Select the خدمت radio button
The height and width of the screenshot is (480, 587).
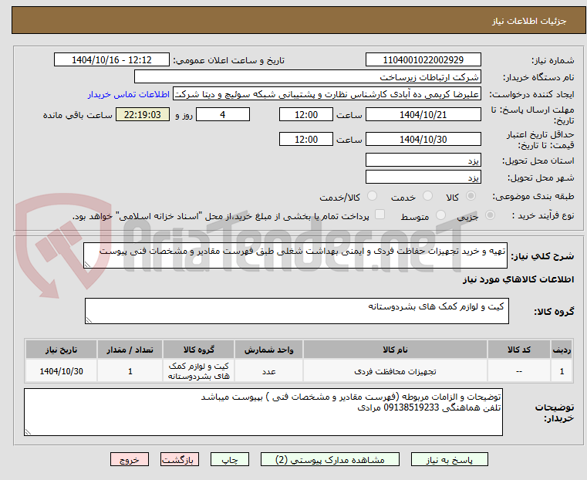427,196
